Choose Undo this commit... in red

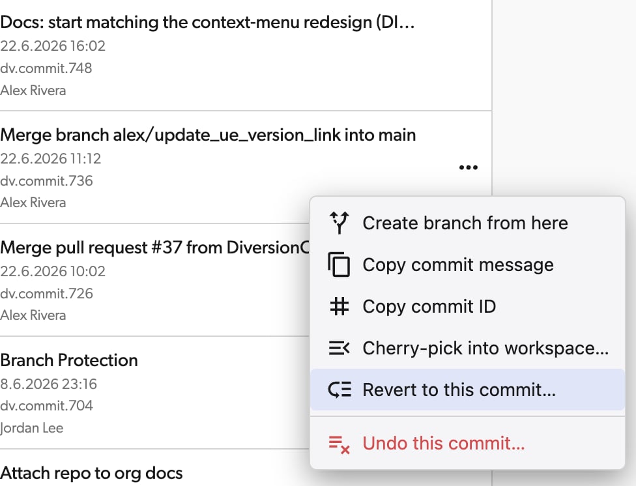pos(467,444)
